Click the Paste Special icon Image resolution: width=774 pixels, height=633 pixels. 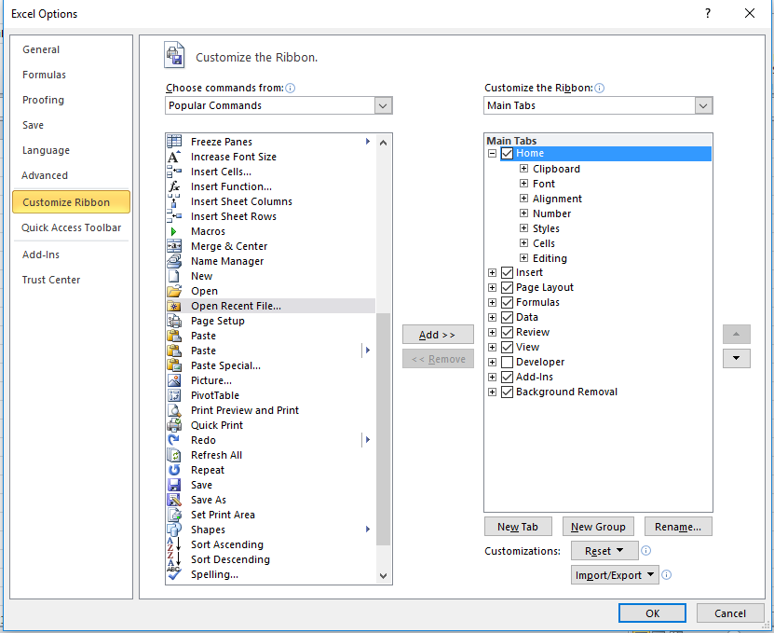pyautogui.click(x=174, y=365)
